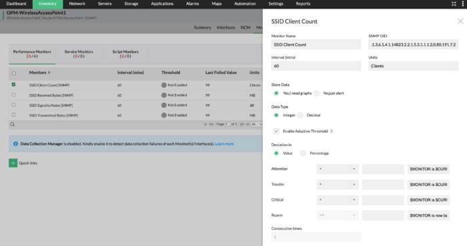Click the Monitor Name input field
Viewport: 467px width, 246px height.
[316, 45]
